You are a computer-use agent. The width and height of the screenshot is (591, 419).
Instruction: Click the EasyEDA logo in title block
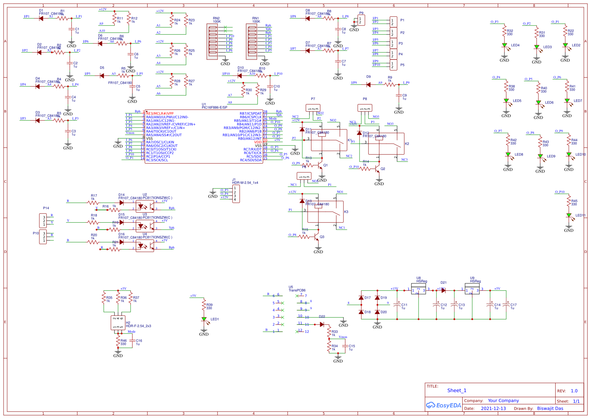(x=443, y=405)
